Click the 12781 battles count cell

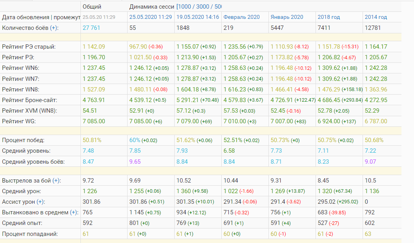point(372,28)
